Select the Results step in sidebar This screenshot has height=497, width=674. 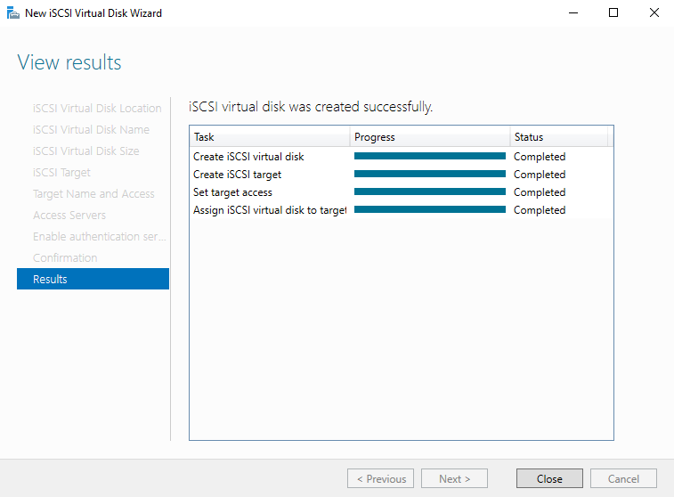[x=93, y=279]
